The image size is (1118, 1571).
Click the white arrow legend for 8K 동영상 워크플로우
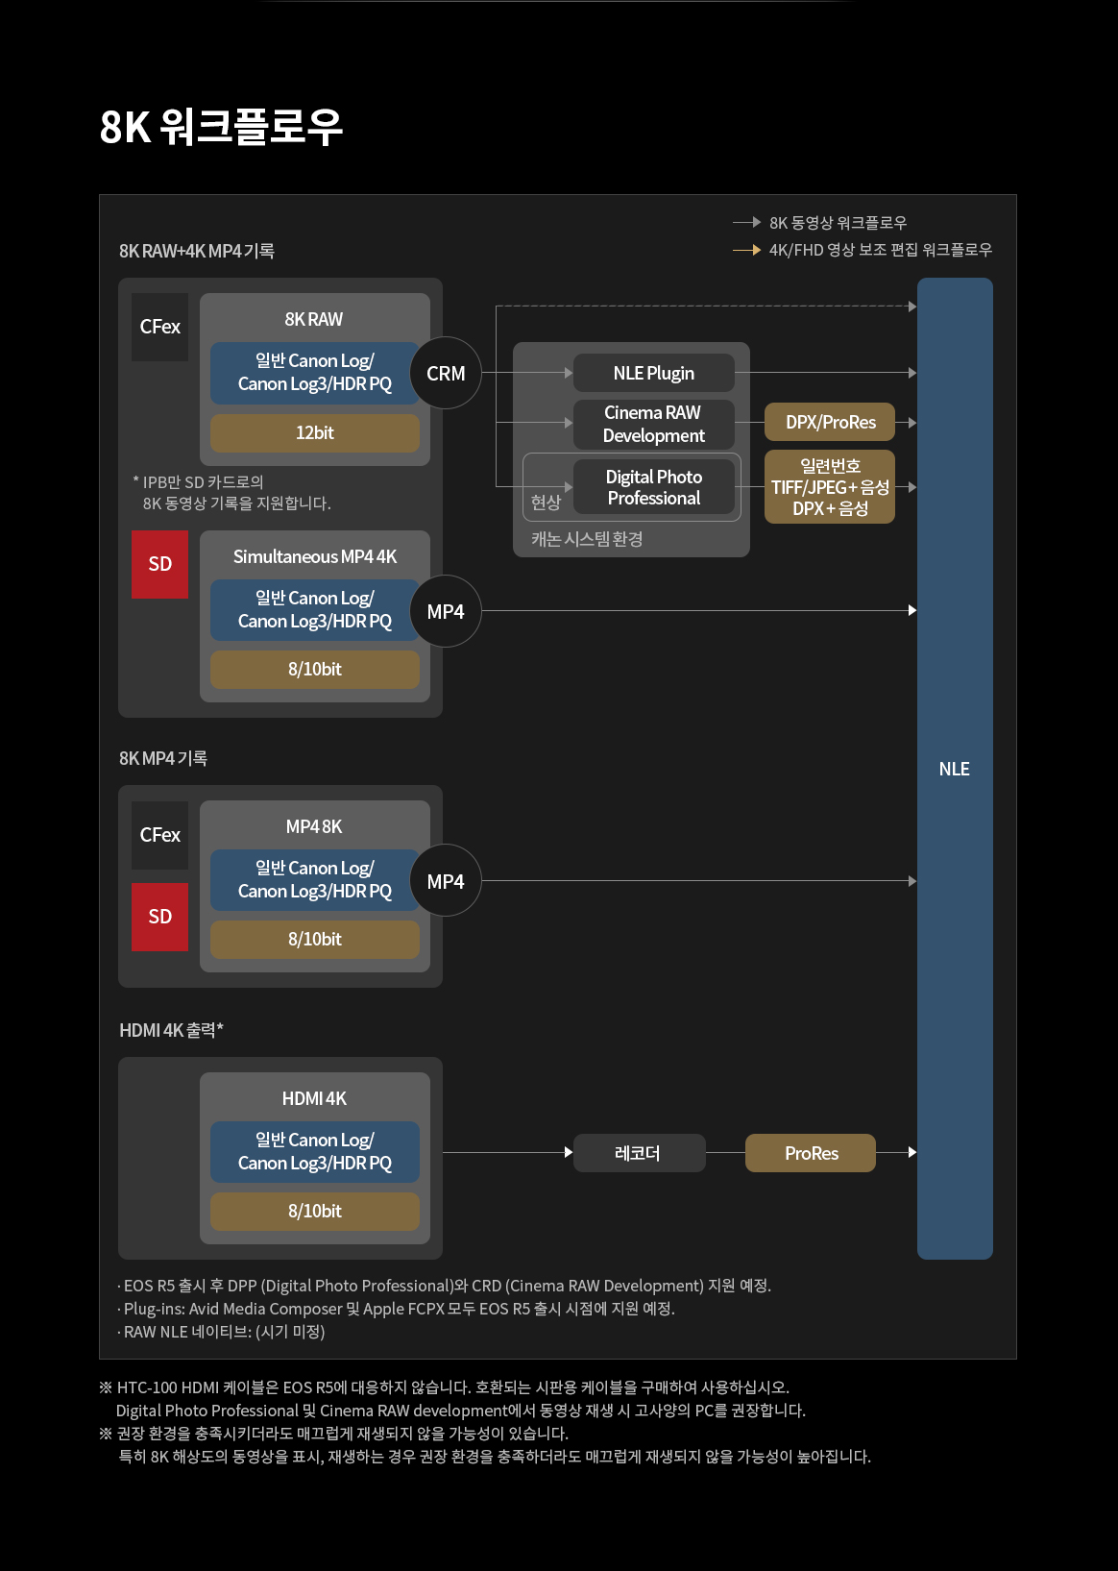pos(747,222)
